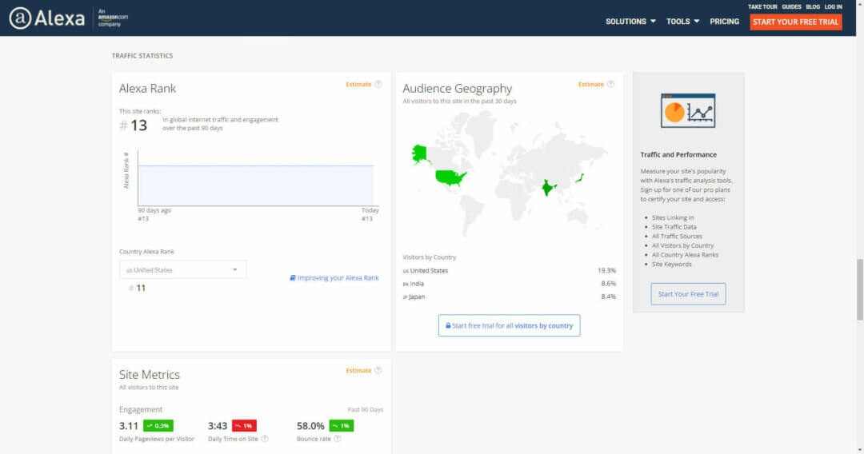Click the India row in Visitors by Country

[509, 284]
